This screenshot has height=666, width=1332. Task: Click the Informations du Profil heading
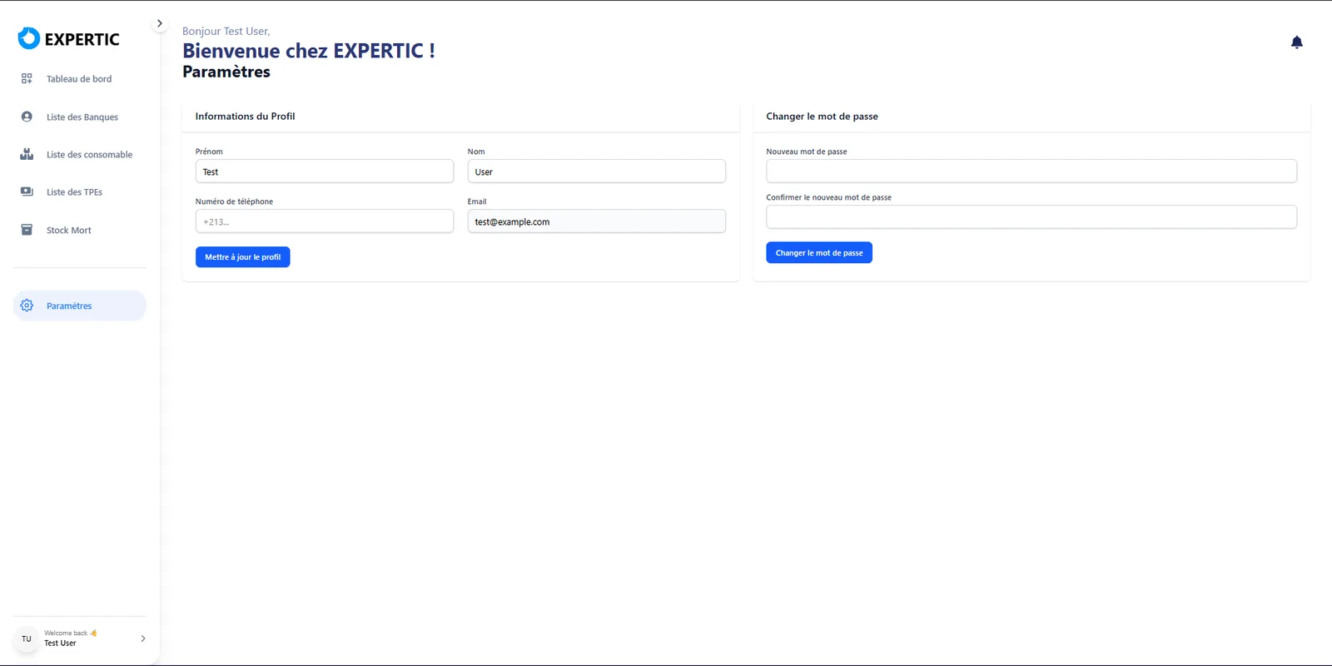click(x=245, y=117)
